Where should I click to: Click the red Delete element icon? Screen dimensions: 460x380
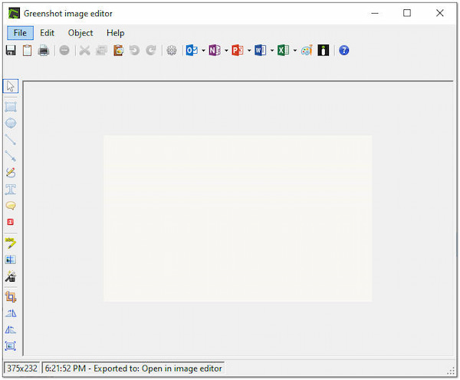(x=64, y=51)
